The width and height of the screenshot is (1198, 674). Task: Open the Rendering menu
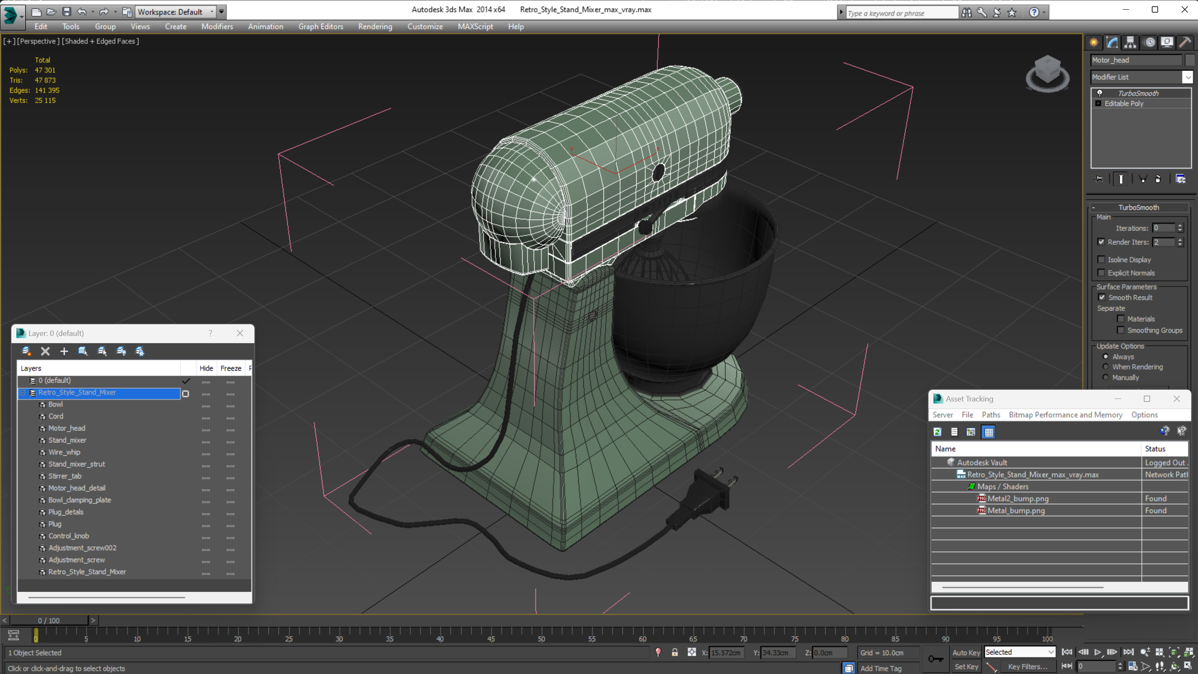click(x=375, y=26)
